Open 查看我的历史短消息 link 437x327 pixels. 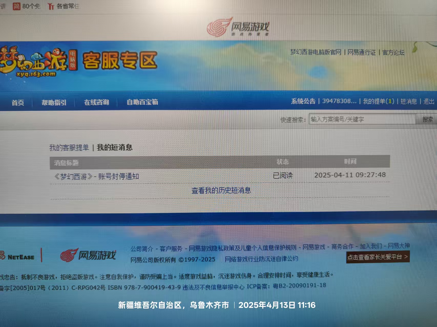[x=221, y=190]
